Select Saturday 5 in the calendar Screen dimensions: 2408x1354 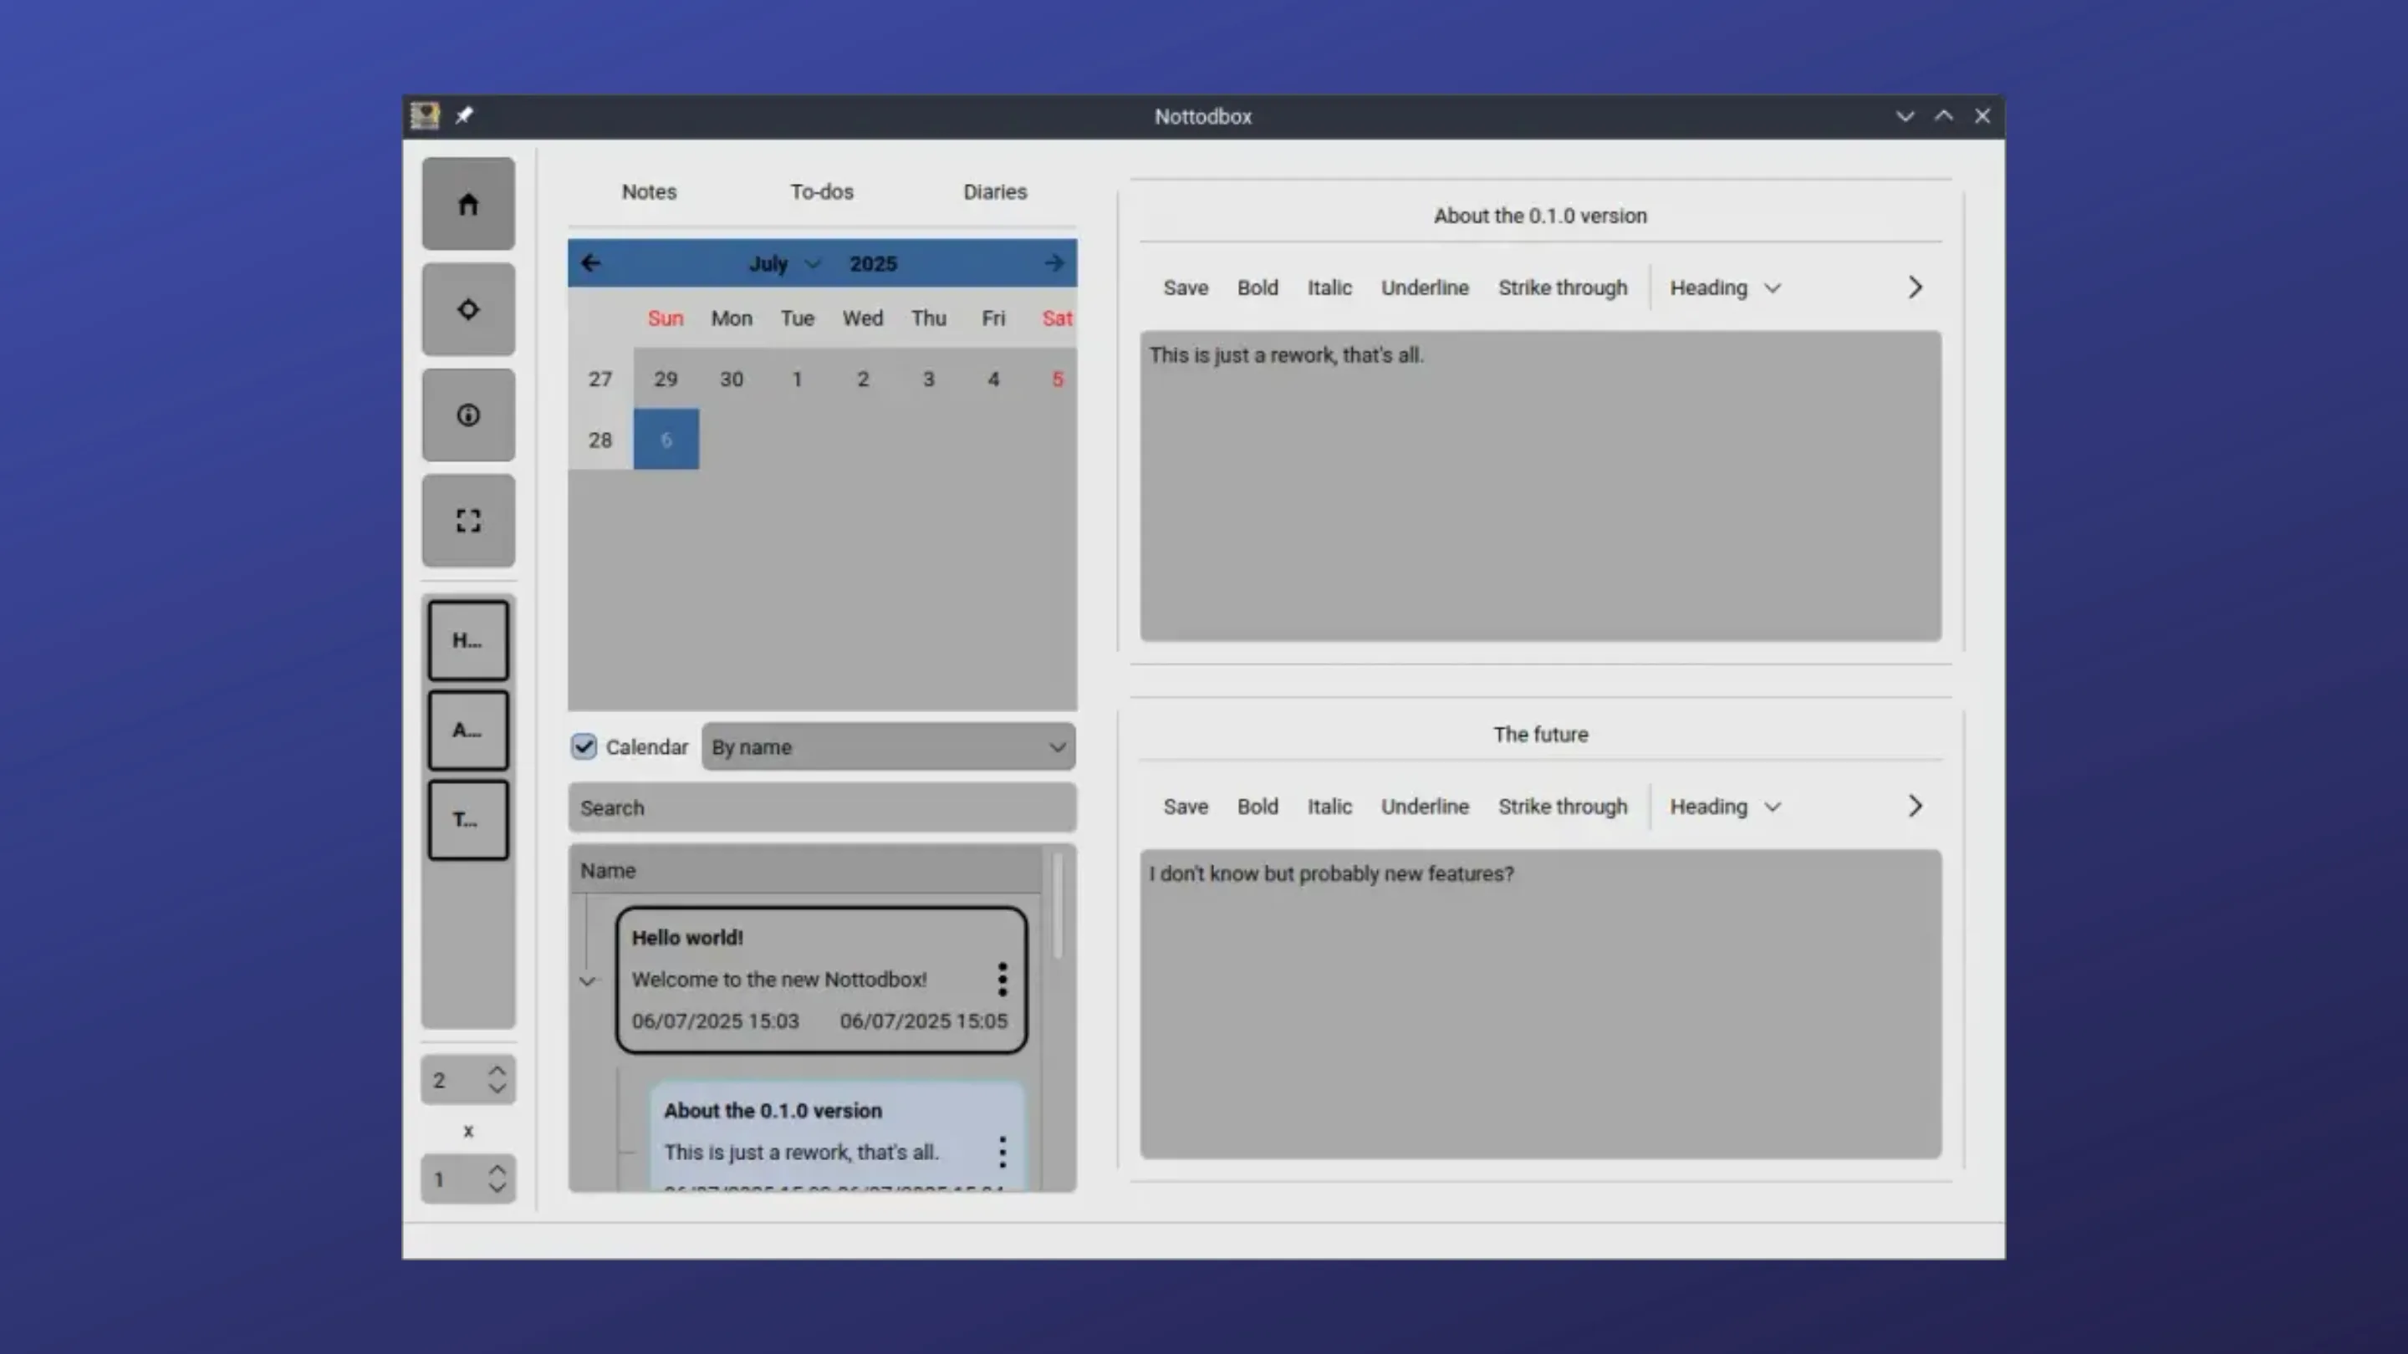(x=1057, y=379)
